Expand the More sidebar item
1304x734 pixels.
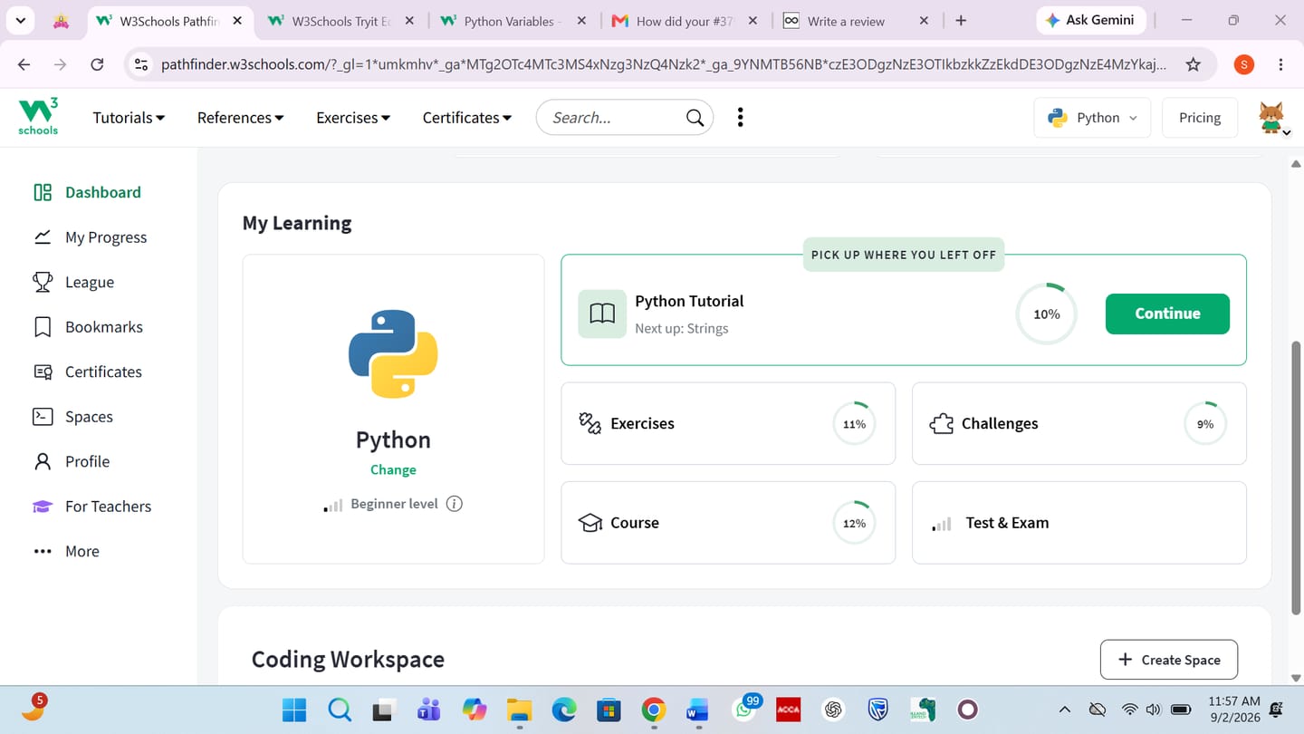66,551
